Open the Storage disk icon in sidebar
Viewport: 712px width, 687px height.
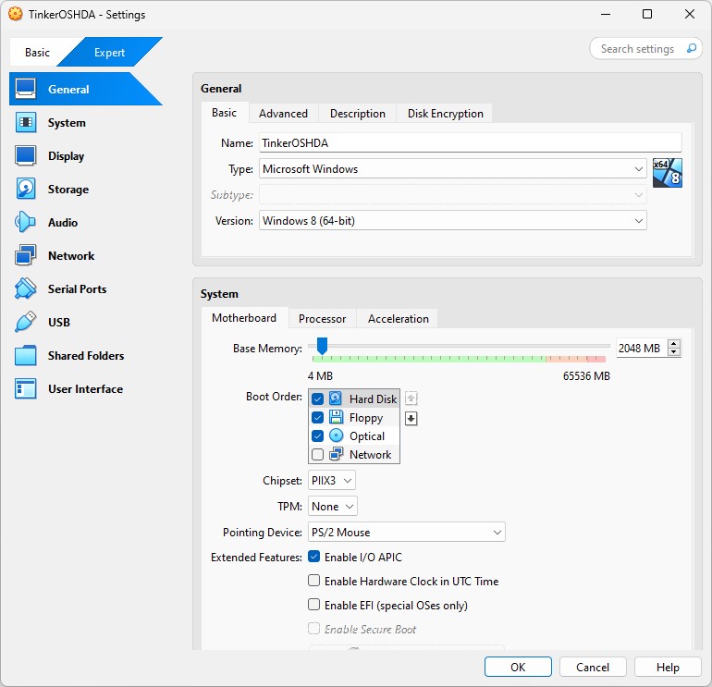coord(26,189)
